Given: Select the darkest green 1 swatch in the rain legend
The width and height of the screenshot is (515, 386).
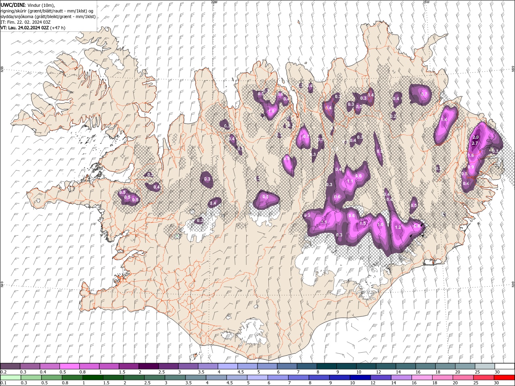Looking at the screenshot, I should pos(92,378).
